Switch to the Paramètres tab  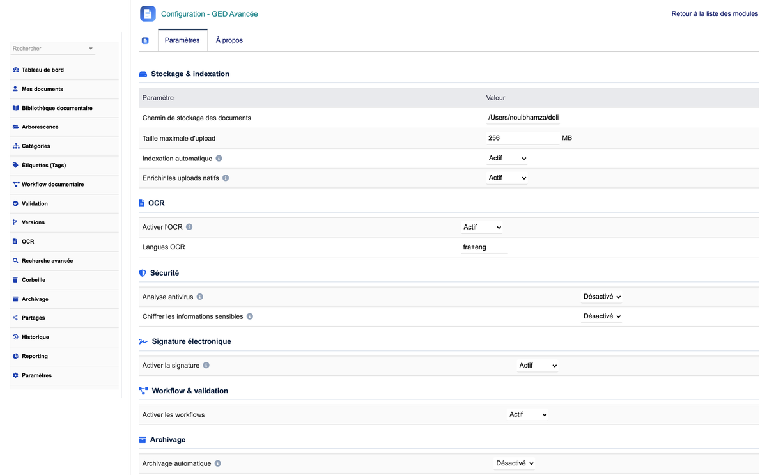[182, 40]
